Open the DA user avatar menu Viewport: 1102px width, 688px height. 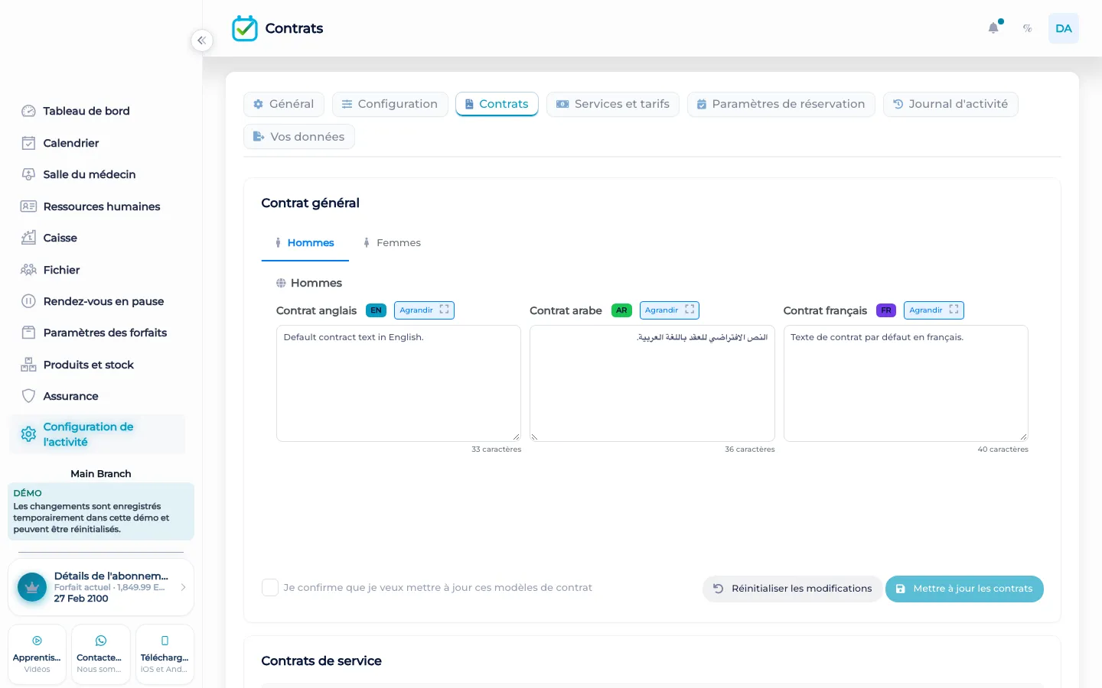pos(1064,28)
